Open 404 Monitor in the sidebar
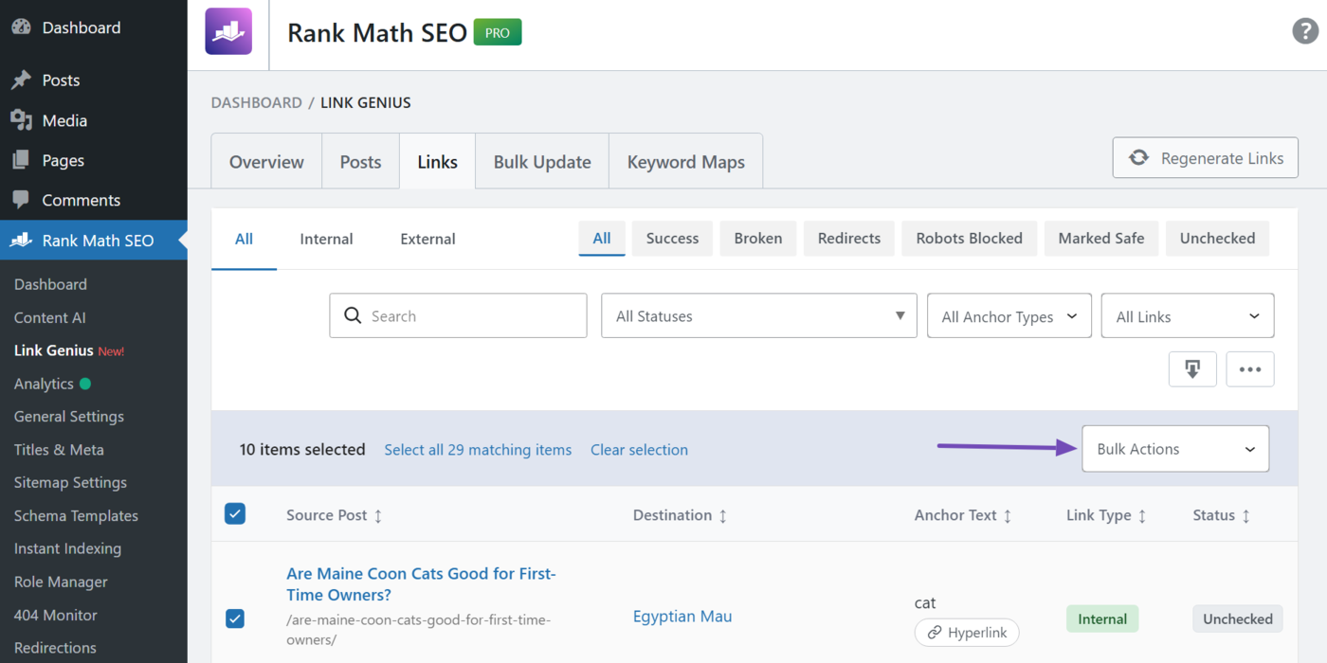 click(x=56, y=615)
